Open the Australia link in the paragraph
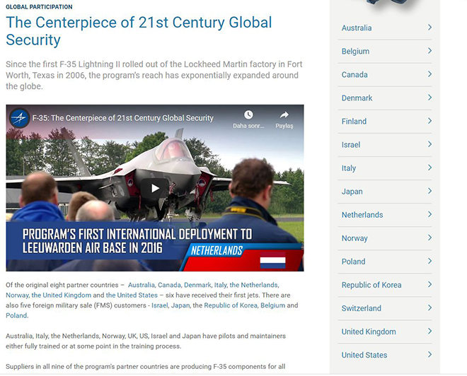 142,285
